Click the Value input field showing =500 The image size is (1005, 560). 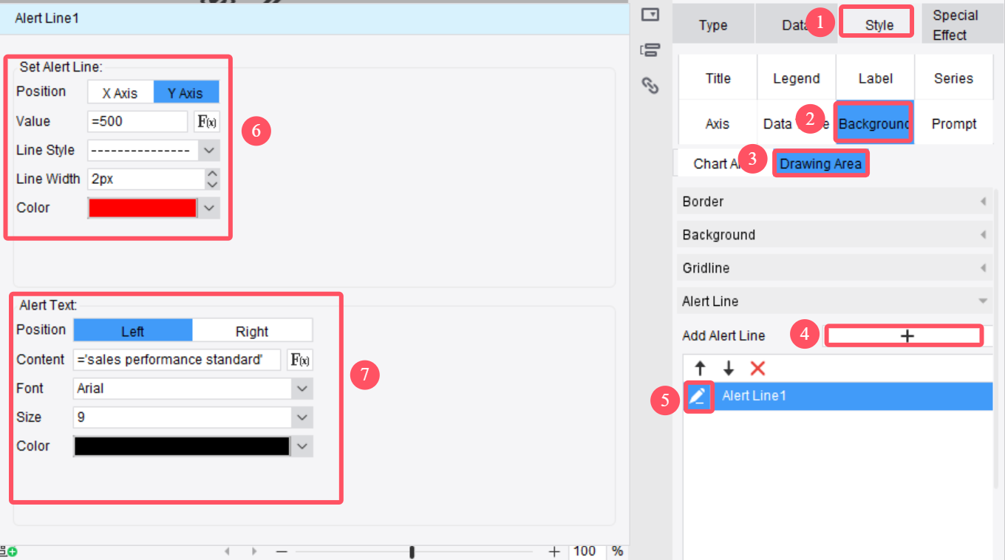137,121
